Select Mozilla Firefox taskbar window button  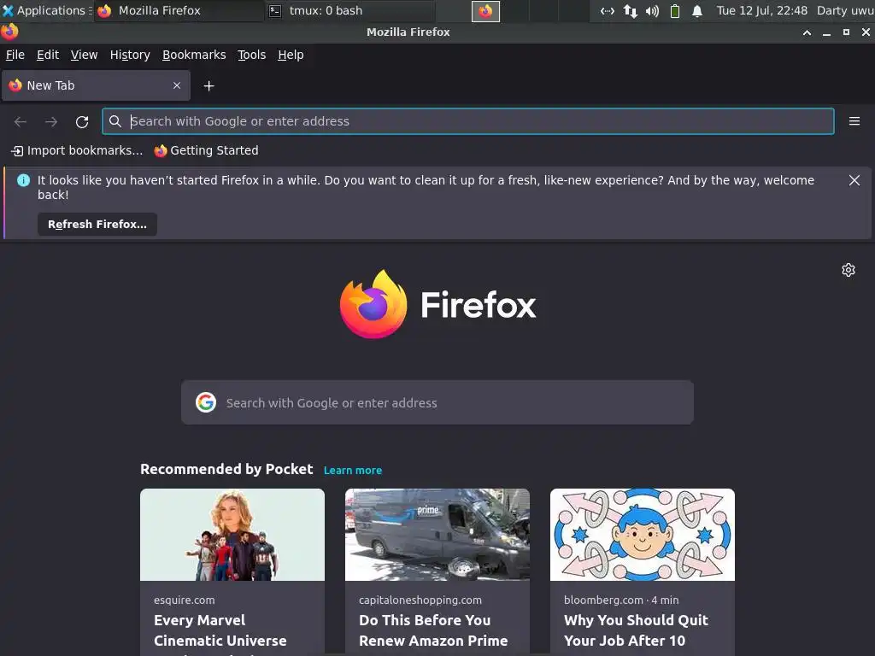click(179, 10)
